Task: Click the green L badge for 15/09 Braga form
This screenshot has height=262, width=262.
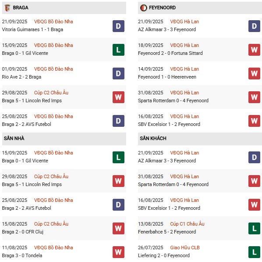Action: pyautogui.click(x=118, y=50)
